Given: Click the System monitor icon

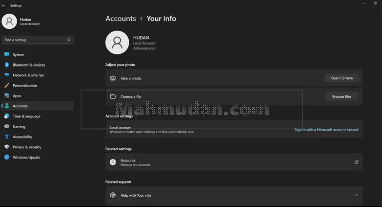Looking at the screenshot, I should pos(7,54).
